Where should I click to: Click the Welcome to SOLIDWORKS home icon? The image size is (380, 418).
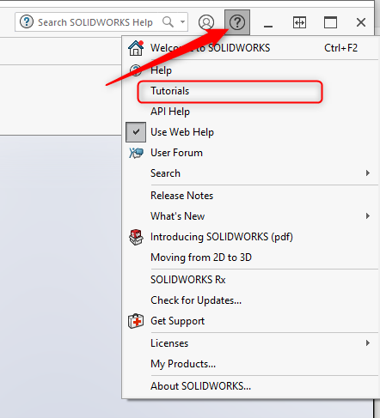[x=136, y=48]
